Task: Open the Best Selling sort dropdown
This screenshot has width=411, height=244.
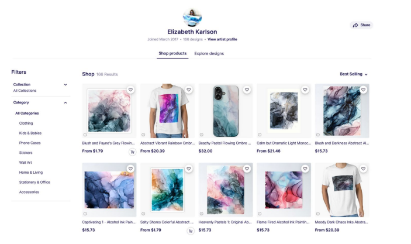Action: pyautogui.click(x=354, y=74)
